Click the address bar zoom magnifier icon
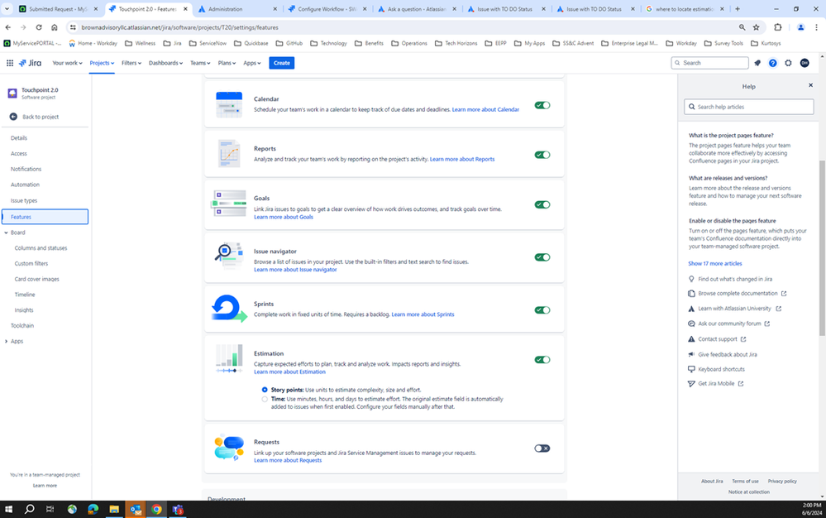Viewport: 826px width, 518px height. point(742,27)
